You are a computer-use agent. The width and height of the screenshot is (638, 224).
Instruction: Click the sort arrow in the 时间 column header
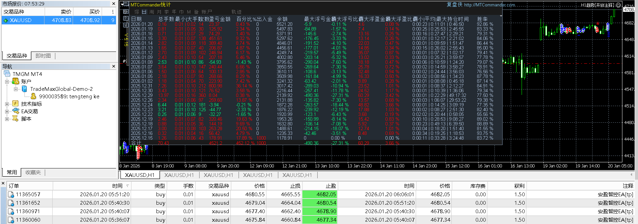point(128,186)
